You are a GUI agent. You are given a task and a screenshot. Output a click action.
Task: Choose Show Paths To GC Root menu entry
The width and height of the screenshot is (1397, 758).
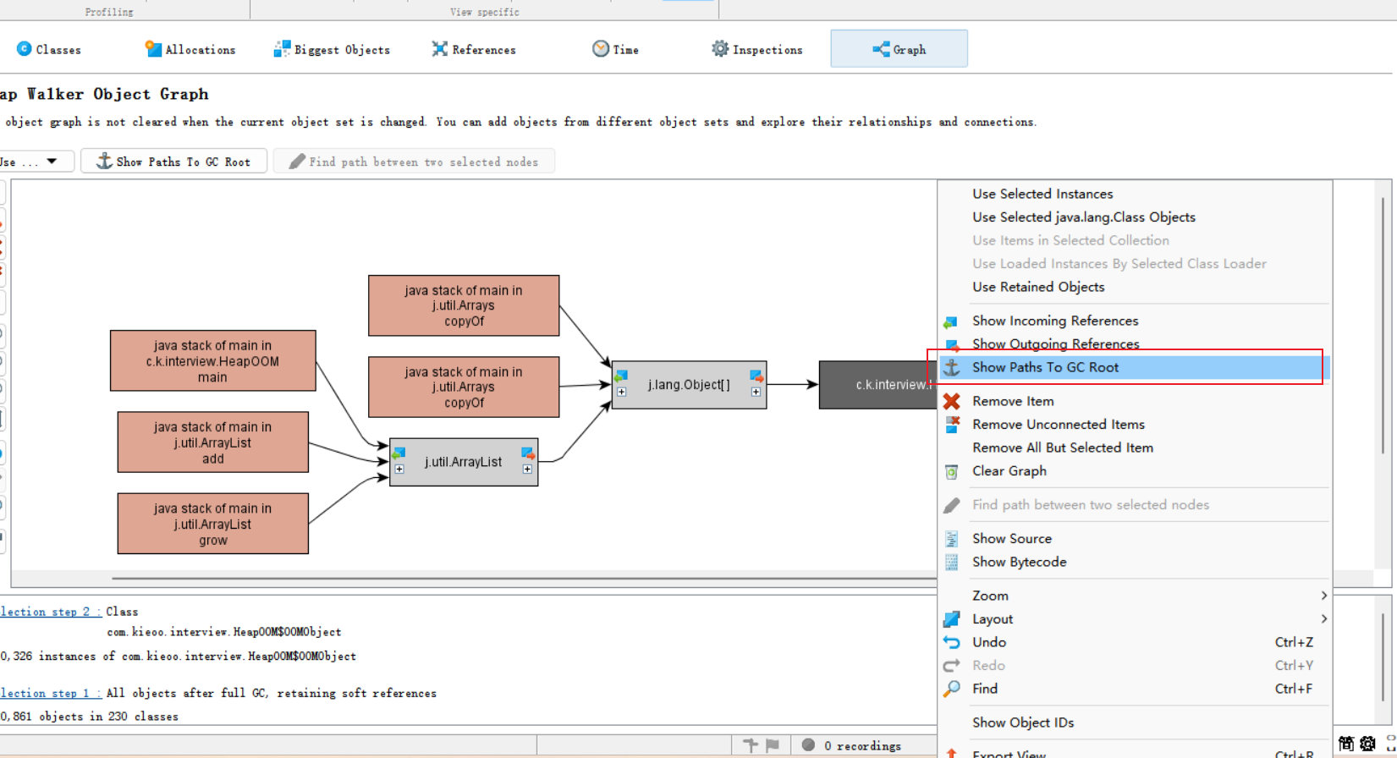point(1045,367)
